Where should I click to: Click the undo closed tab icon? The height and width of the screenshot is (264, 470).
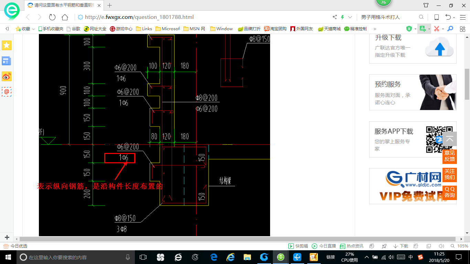(x=448, y=17)
